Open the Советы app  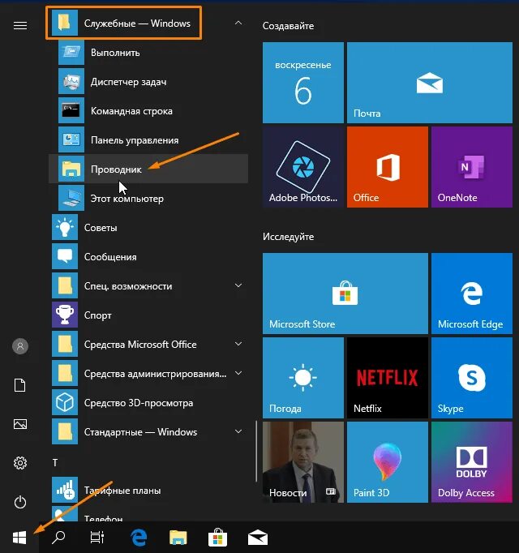pos(148,228)
